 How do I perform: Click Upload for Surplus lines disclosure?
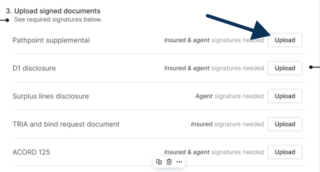click(x=285, y=96)
